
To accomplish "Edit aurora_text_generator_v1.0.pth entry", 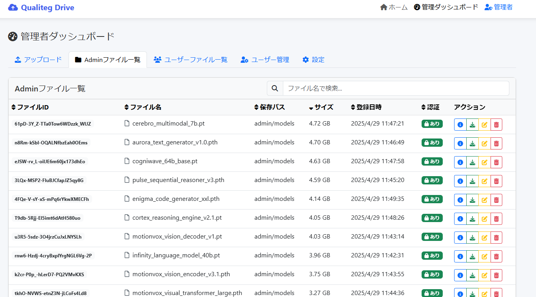I will pos(484,144).
